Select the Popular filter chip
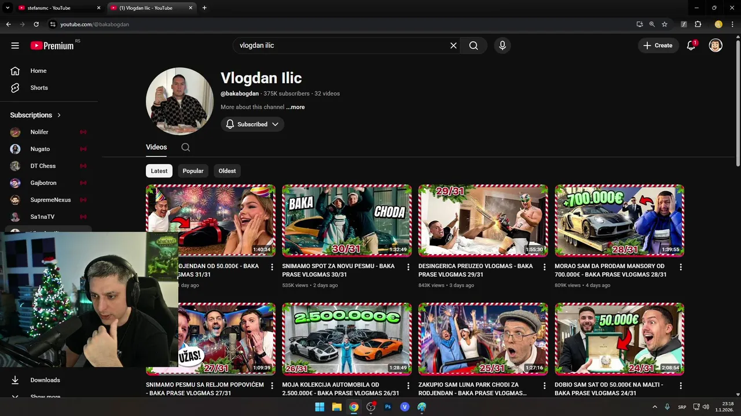 [193, 171]
